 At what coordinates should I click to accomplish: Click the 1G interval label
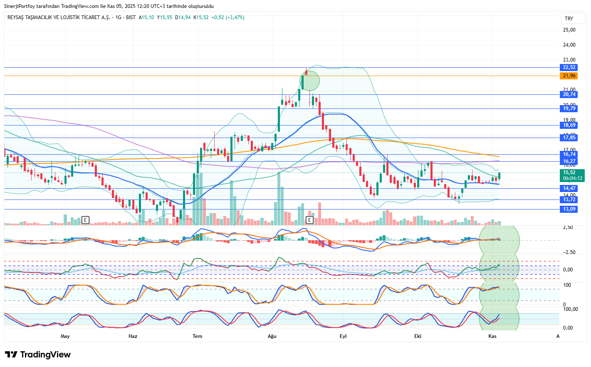coord(119,17)
